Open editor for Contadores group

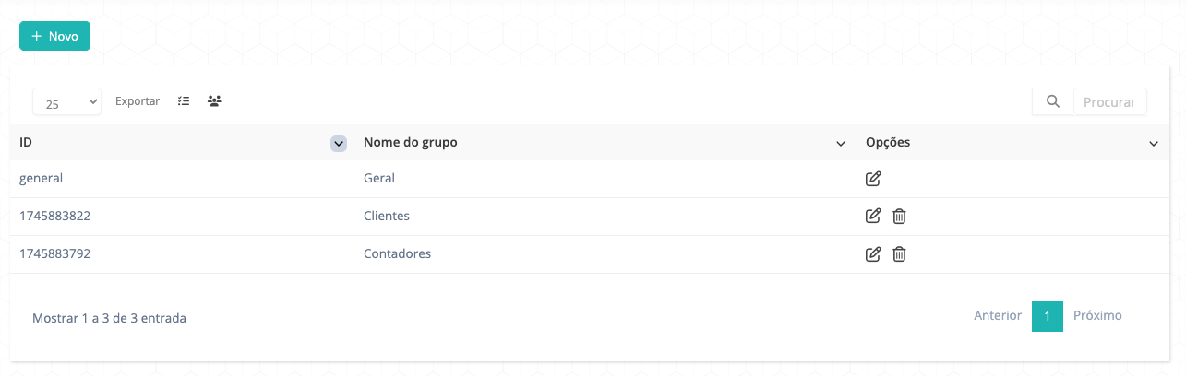coord(873,254)
